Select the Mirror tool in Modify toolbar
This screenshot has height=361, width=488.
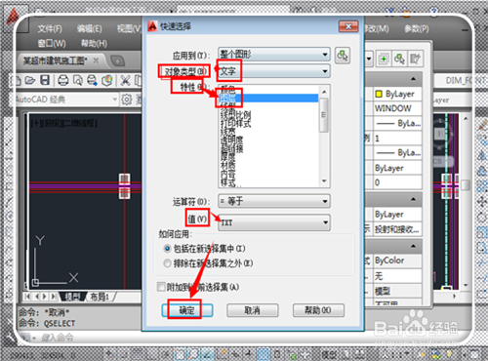[482, 156]
